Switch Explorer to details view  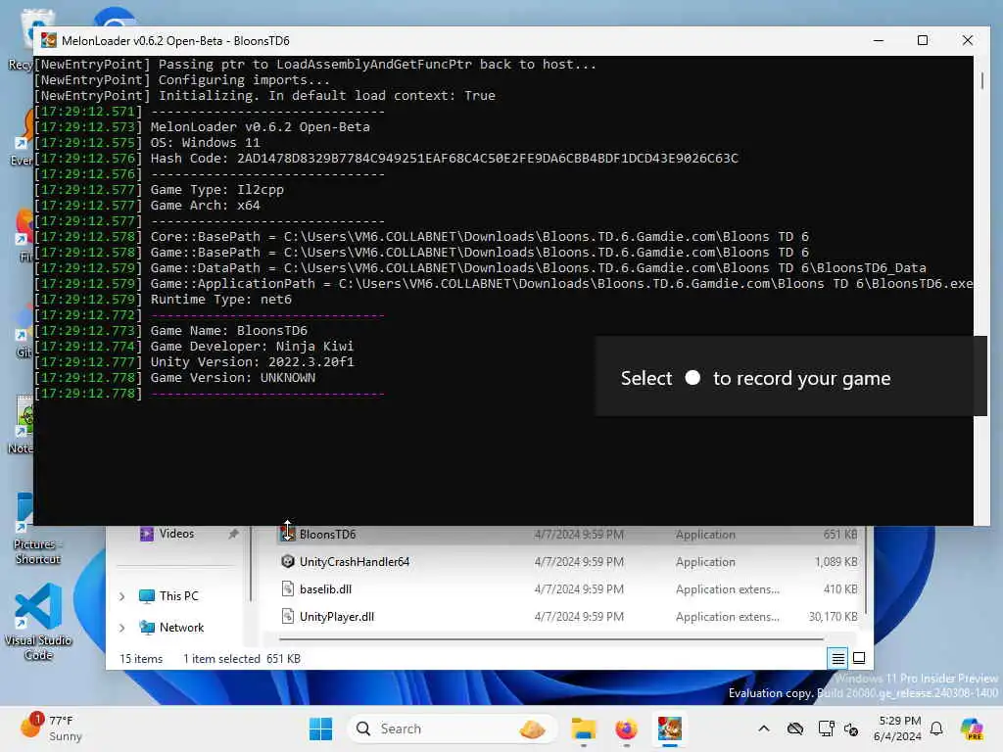837,658
